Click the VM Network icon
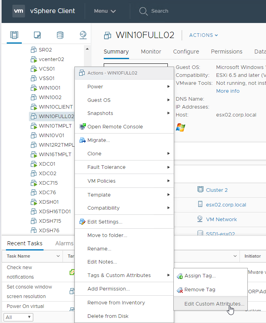The width and height of the screenshot is (266, 323). click(x=200, y=219)
